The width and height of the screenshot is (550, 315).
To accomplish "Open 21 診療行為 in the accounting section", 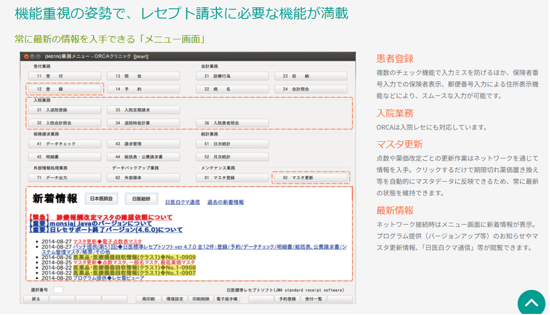I will pos(232,76).
